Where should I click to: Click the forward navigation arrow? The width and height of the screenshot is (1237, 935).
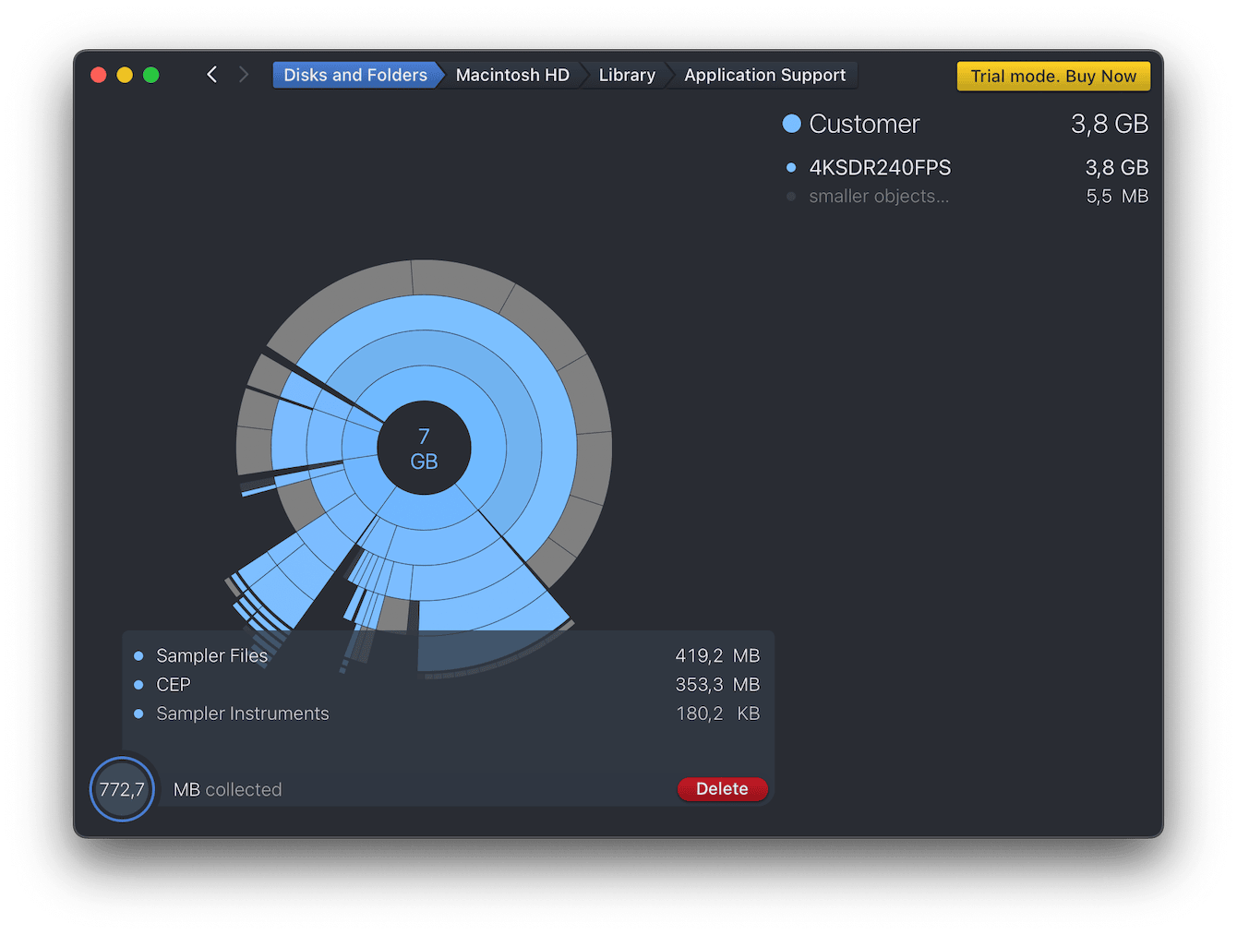coord(244,75)
